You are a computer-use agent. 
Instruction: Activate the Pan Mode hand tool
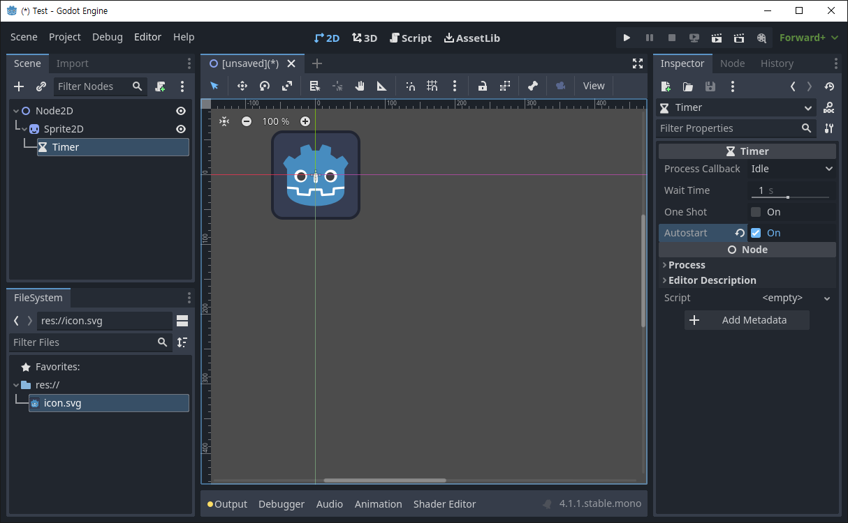click(360, 86)
